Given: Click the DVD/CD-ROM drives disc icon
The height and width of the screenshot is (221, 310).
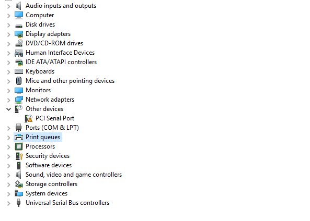Looking at the screenshot, I should [x=19, y=43].
